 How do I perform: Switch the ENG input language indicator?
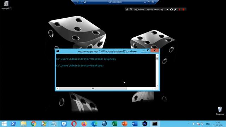click(x=208, y=124)
